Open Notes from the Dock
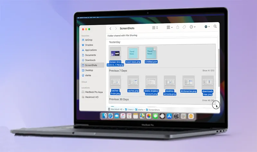The height and width of the screenshot is (152, 257). click(135, 116)
